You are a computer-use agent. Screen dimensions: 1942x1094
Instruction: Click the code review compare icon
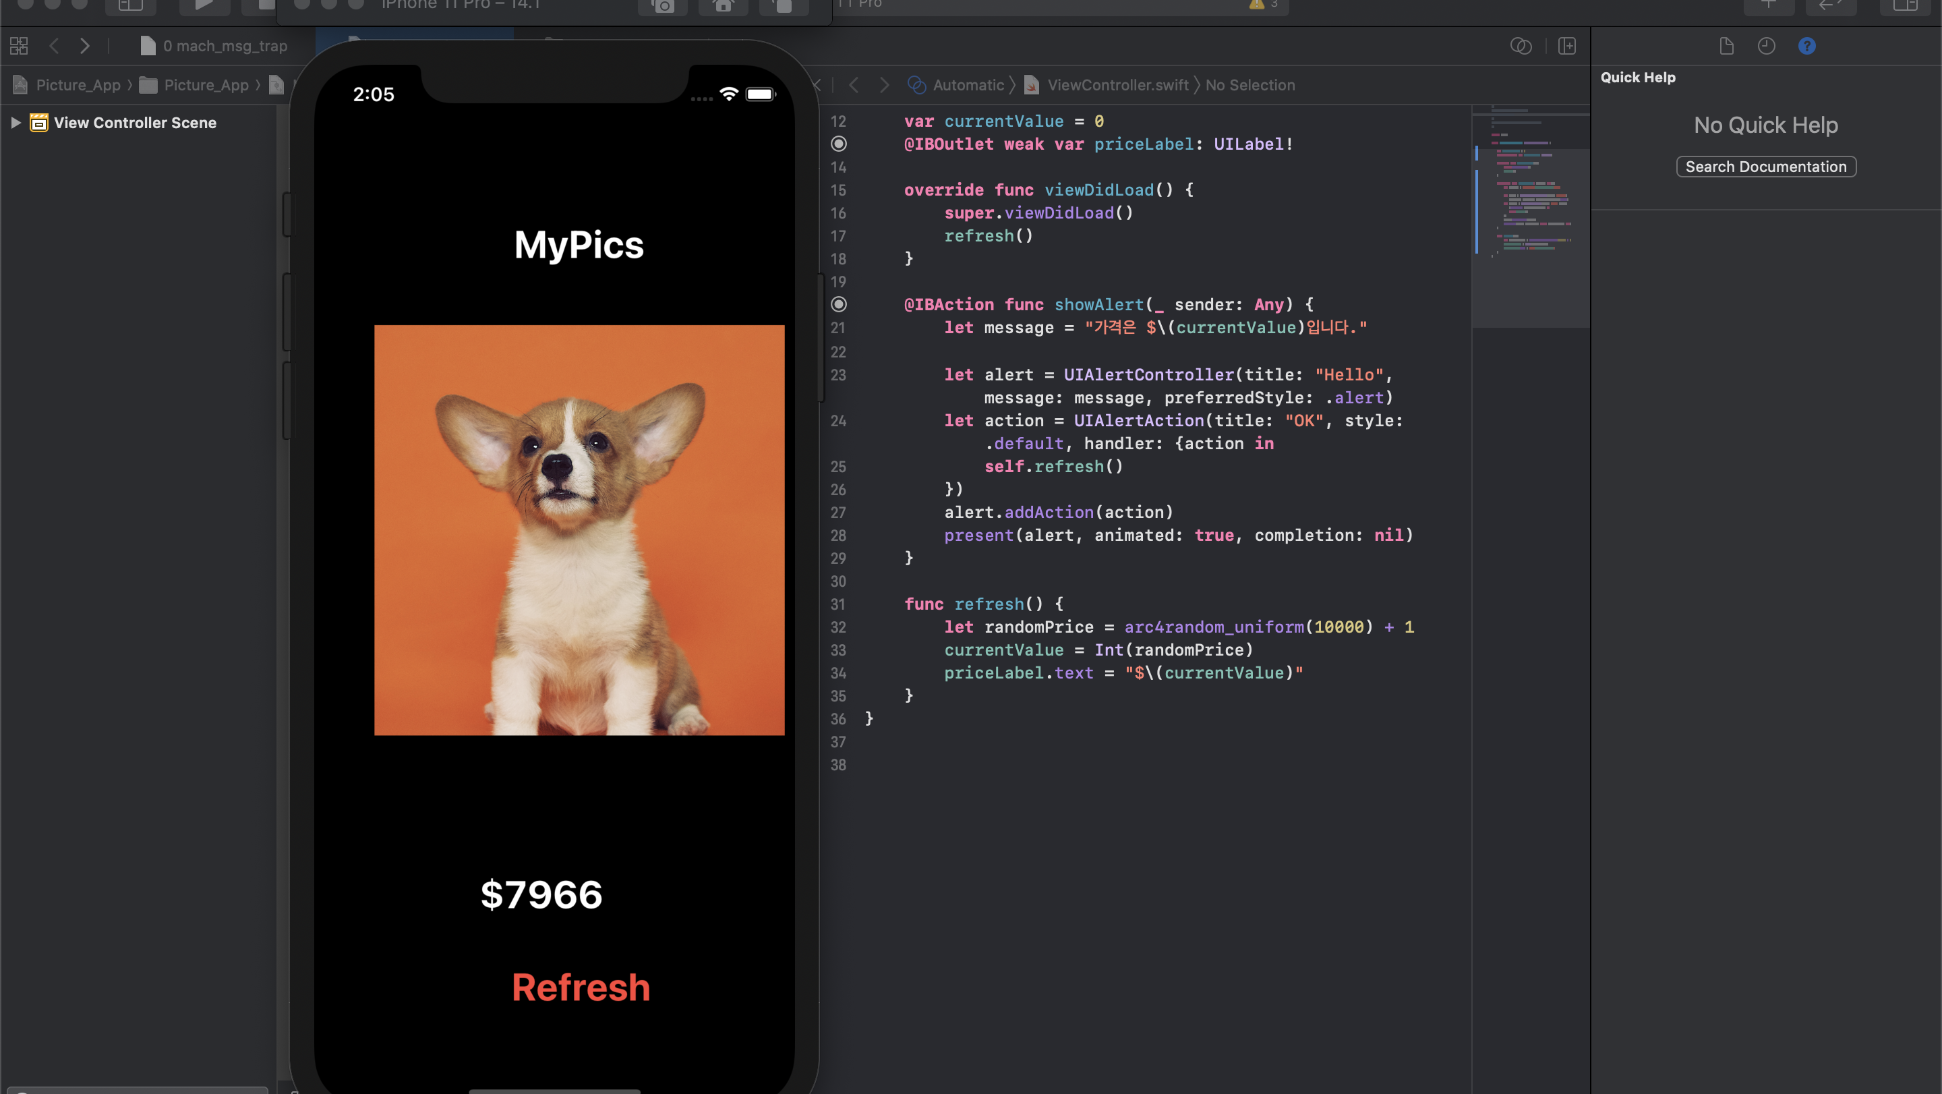(x=1521, y=46)
